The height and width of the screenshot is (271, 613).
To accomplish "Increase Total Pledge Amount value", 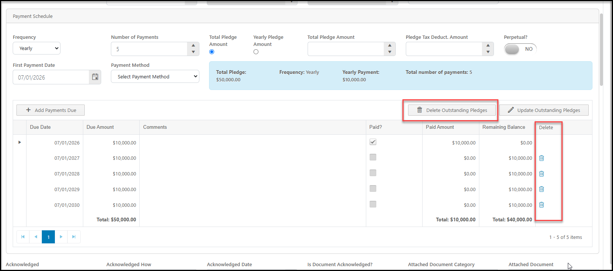I will tap(390, 46).
